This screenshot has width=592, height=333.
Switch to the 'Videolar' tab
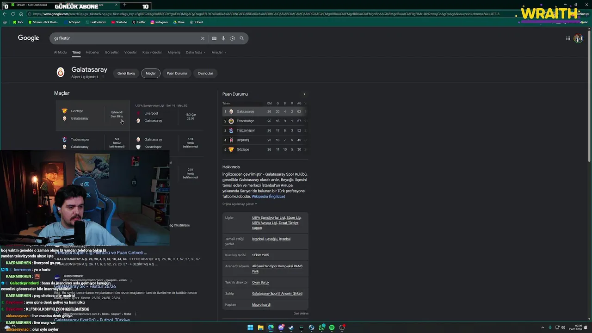130,52
